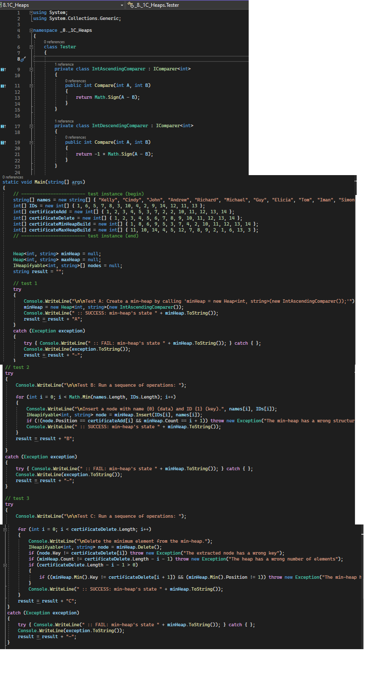Click line number 2 in the gutter

(19, 19)
